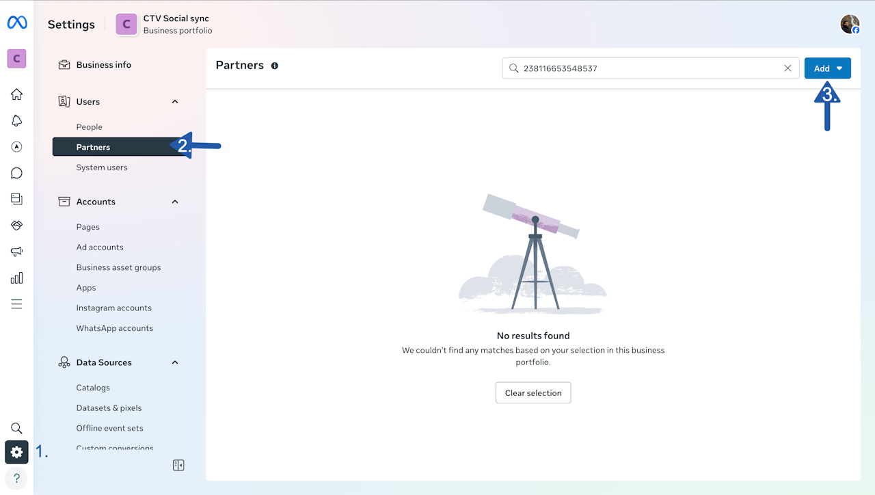
Task: Click the CTV Social sync portfolio avatar
Action: (126, 25)
